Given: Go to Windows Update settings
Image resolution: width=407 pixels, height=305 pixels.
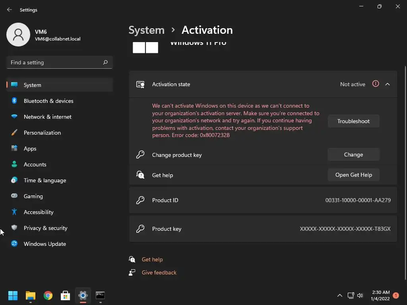Looking at the screenshot, I should click(x=60, y=244).
